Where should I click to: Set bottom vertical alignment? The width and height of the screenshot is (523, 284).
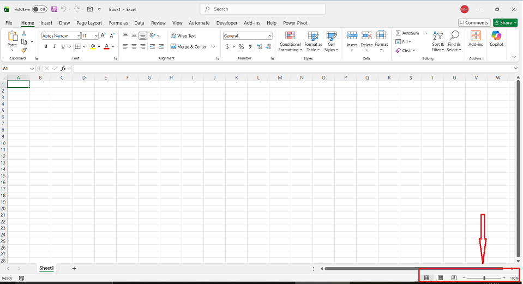143,35
